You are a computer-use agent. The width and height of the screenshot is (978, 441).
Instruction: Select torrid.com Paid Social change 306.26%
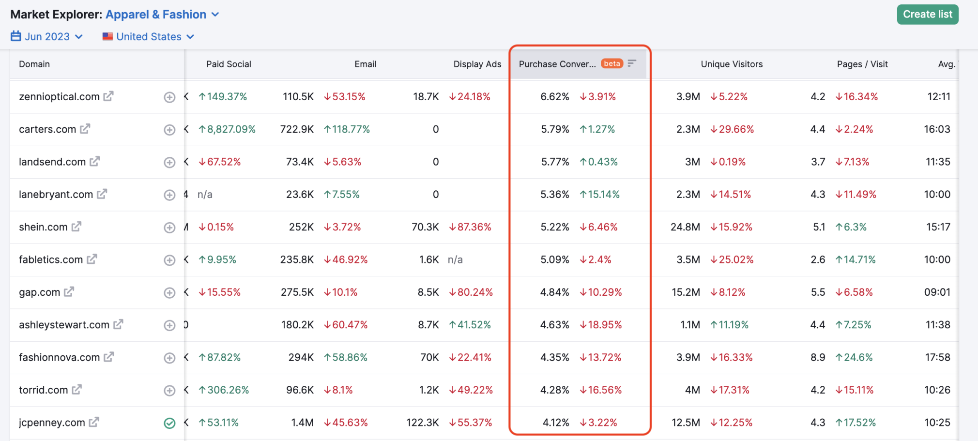pyautogui.click(x=224, y=390)
